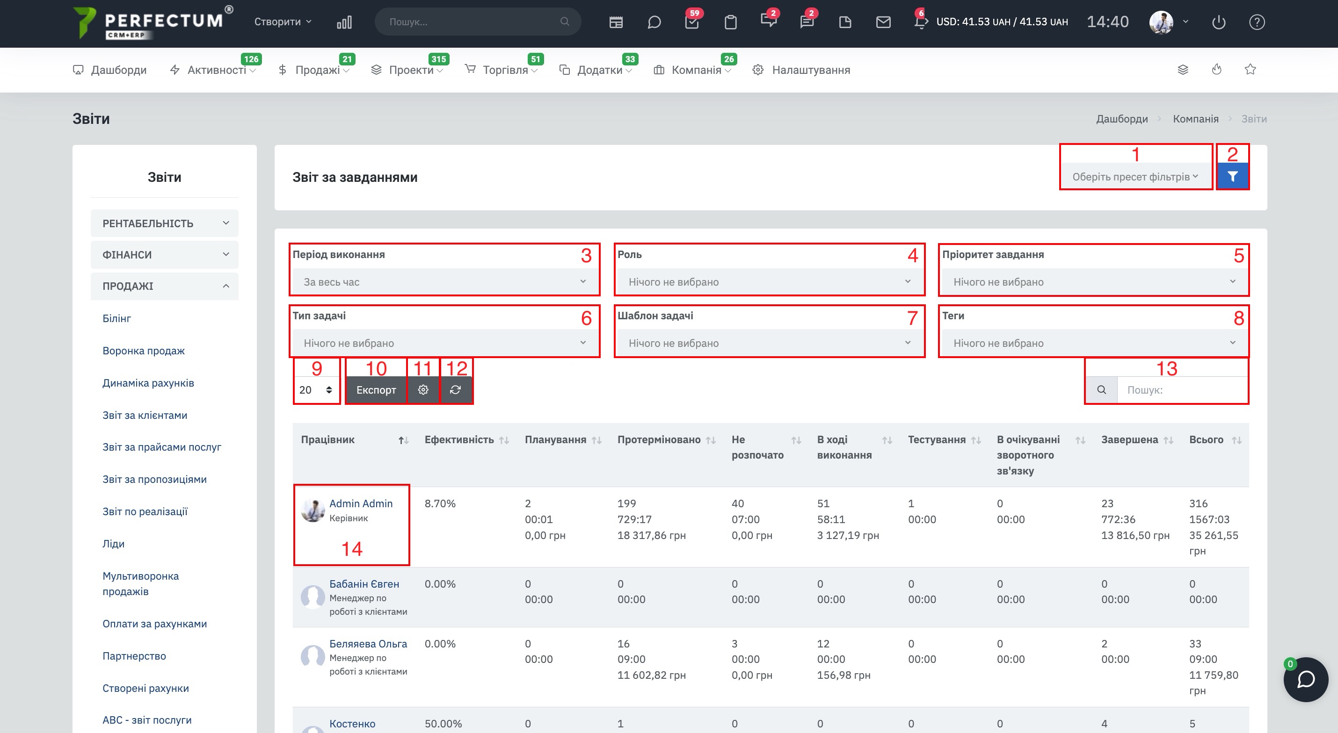1338x733 pixels.
Task: Open the mail envelope icon
Action: point(883,22)
